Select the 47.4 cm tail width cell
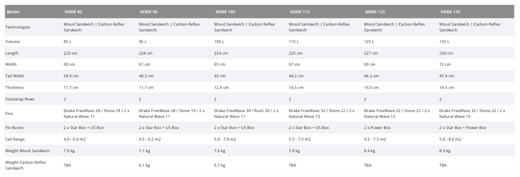Screen dimensions: 520x177 coord(447,76)
